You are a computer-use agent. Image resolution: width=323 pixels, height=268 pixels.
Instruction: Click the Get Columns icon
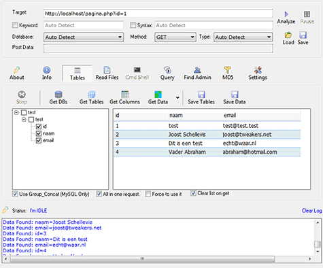click(x=125, y=95)
